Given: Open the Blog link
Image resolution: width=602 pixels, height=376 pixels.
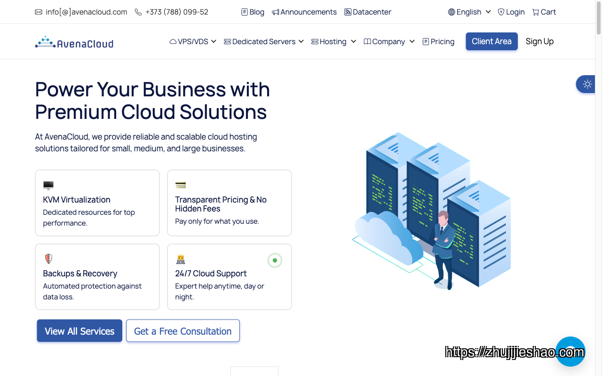Looking at the screenshot, I should [x=257, y=12].
